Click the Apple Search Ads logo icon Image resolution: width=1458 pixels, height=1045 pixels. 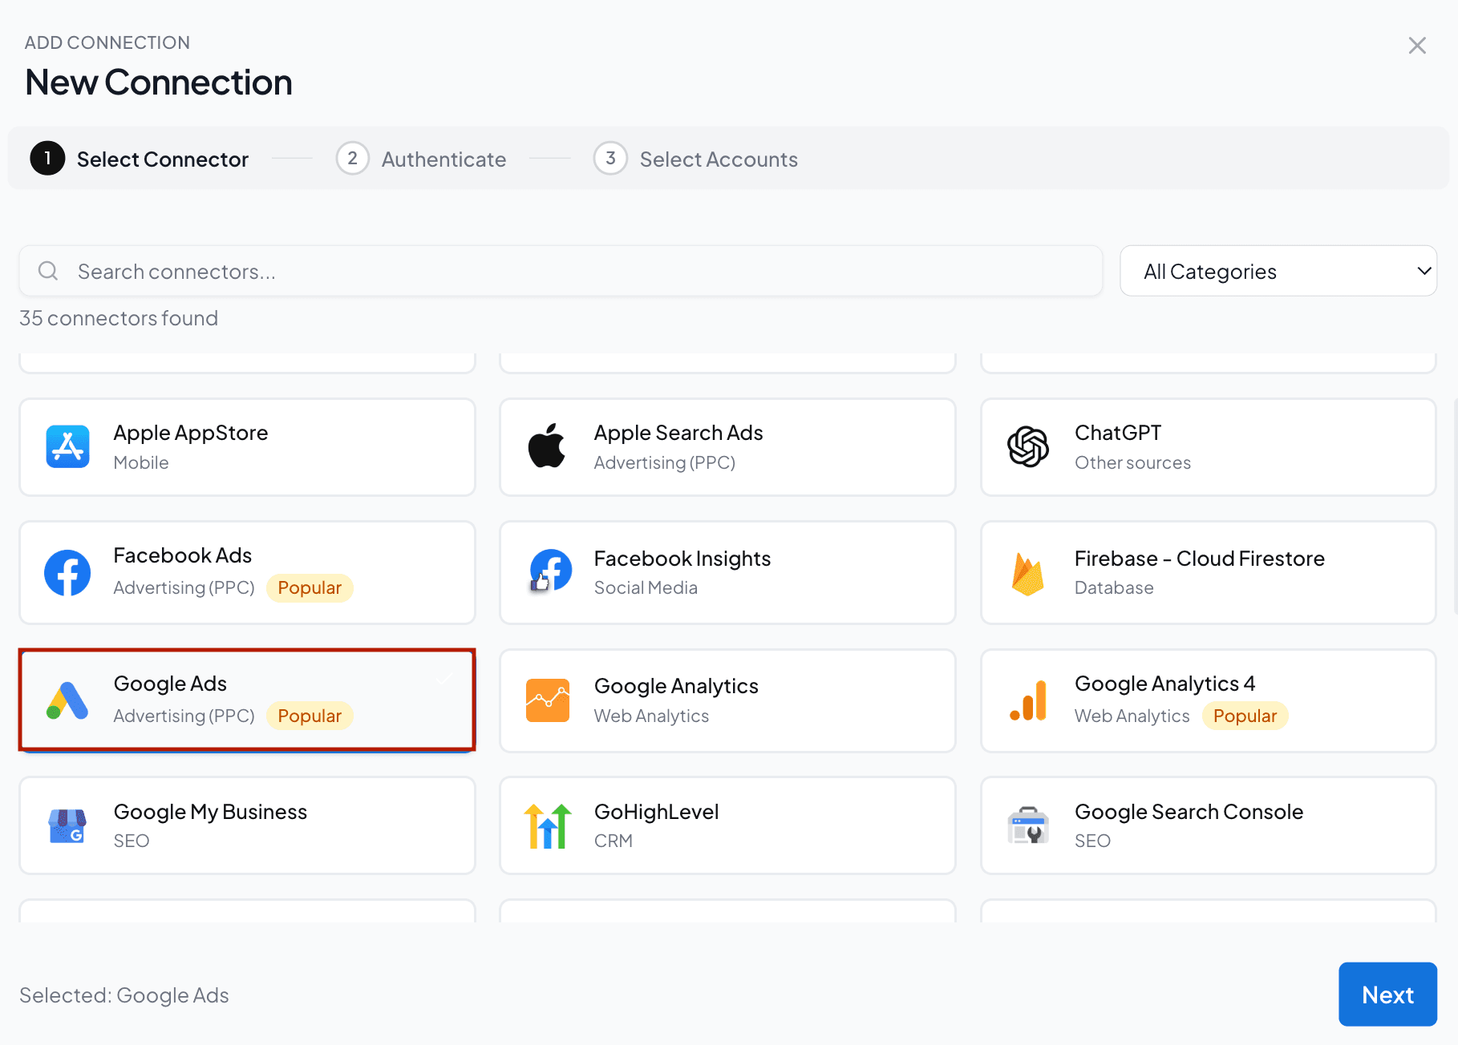[x=547, y=446]
